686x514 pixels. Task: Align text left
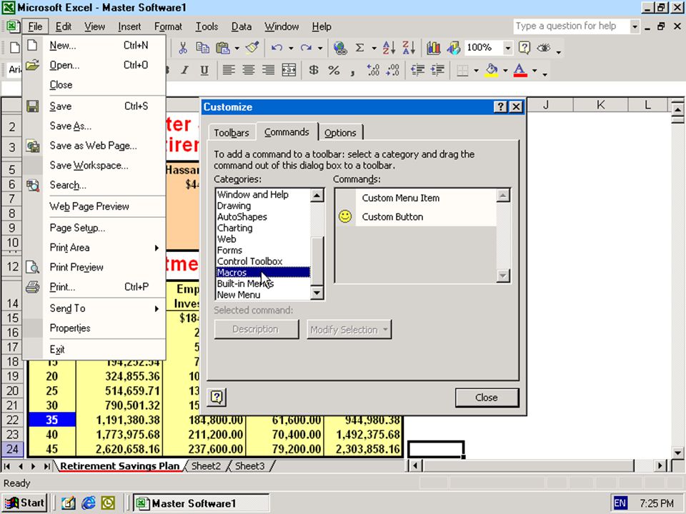(x=229, y=70)
